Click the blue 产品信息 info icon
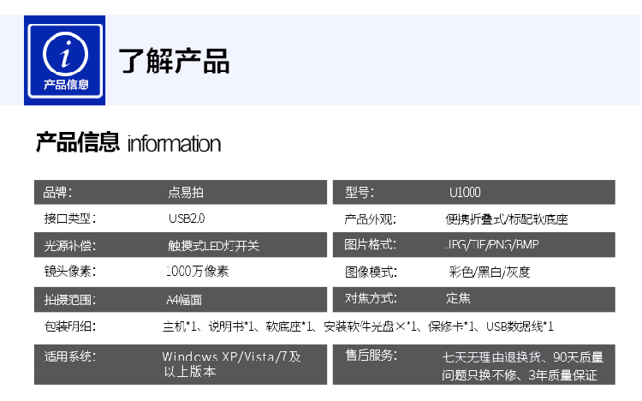642x401 pixels. (x=65, y=60)
